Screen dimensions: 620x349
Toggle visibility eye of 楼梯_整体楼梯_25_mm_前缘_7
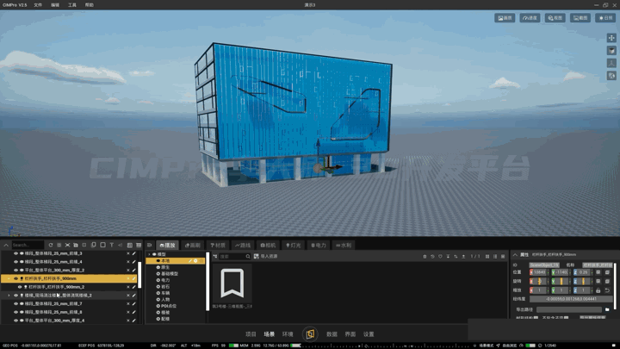[15, 304]
